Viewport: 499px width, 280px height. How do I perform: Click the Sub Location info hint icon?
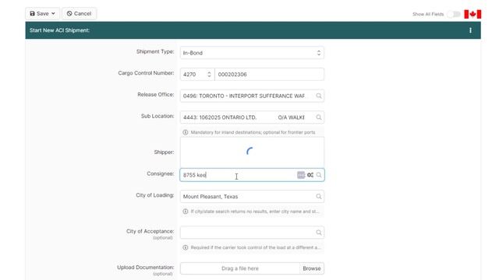click(x=186, y=132)
